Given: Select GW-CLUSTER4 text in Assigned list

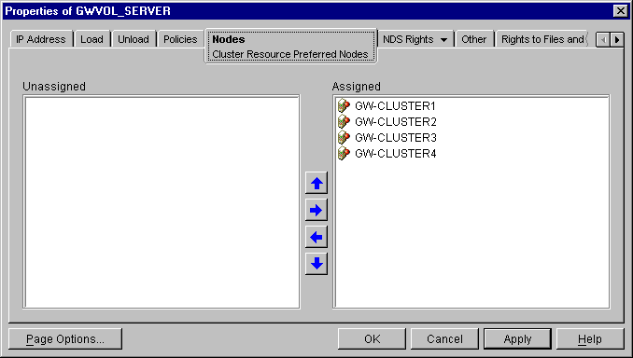Looking at the screenshot, I should point(396,154).
